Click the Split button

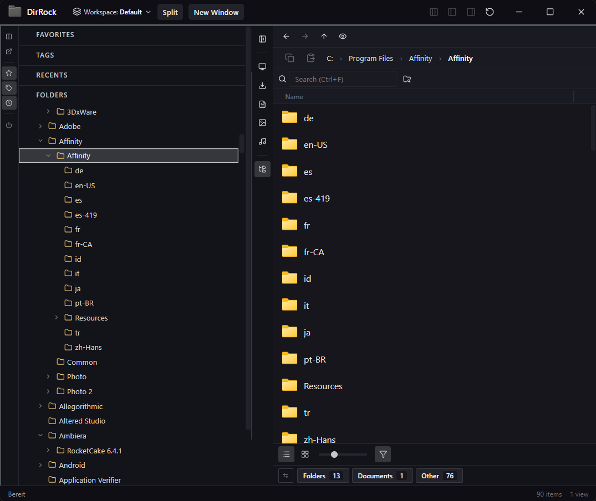click(170, 12)
